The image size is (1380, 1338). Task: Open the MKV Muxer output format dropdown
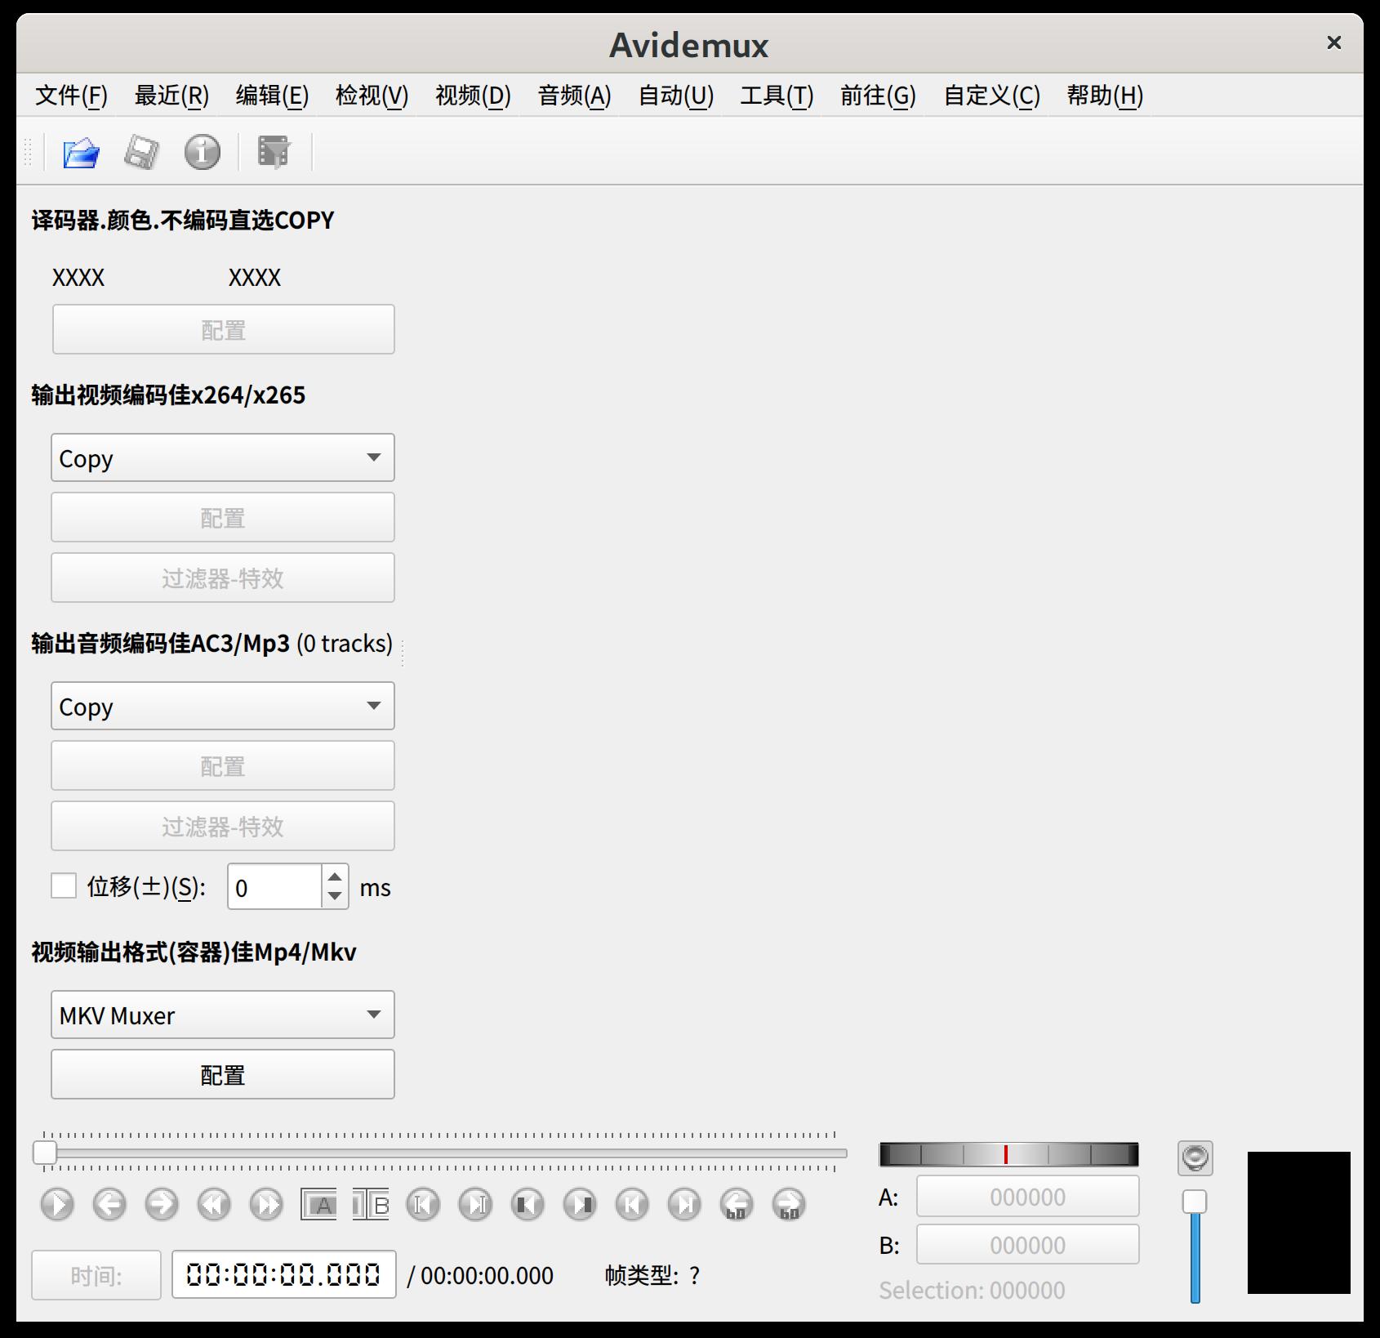(x=222, y=1015)
